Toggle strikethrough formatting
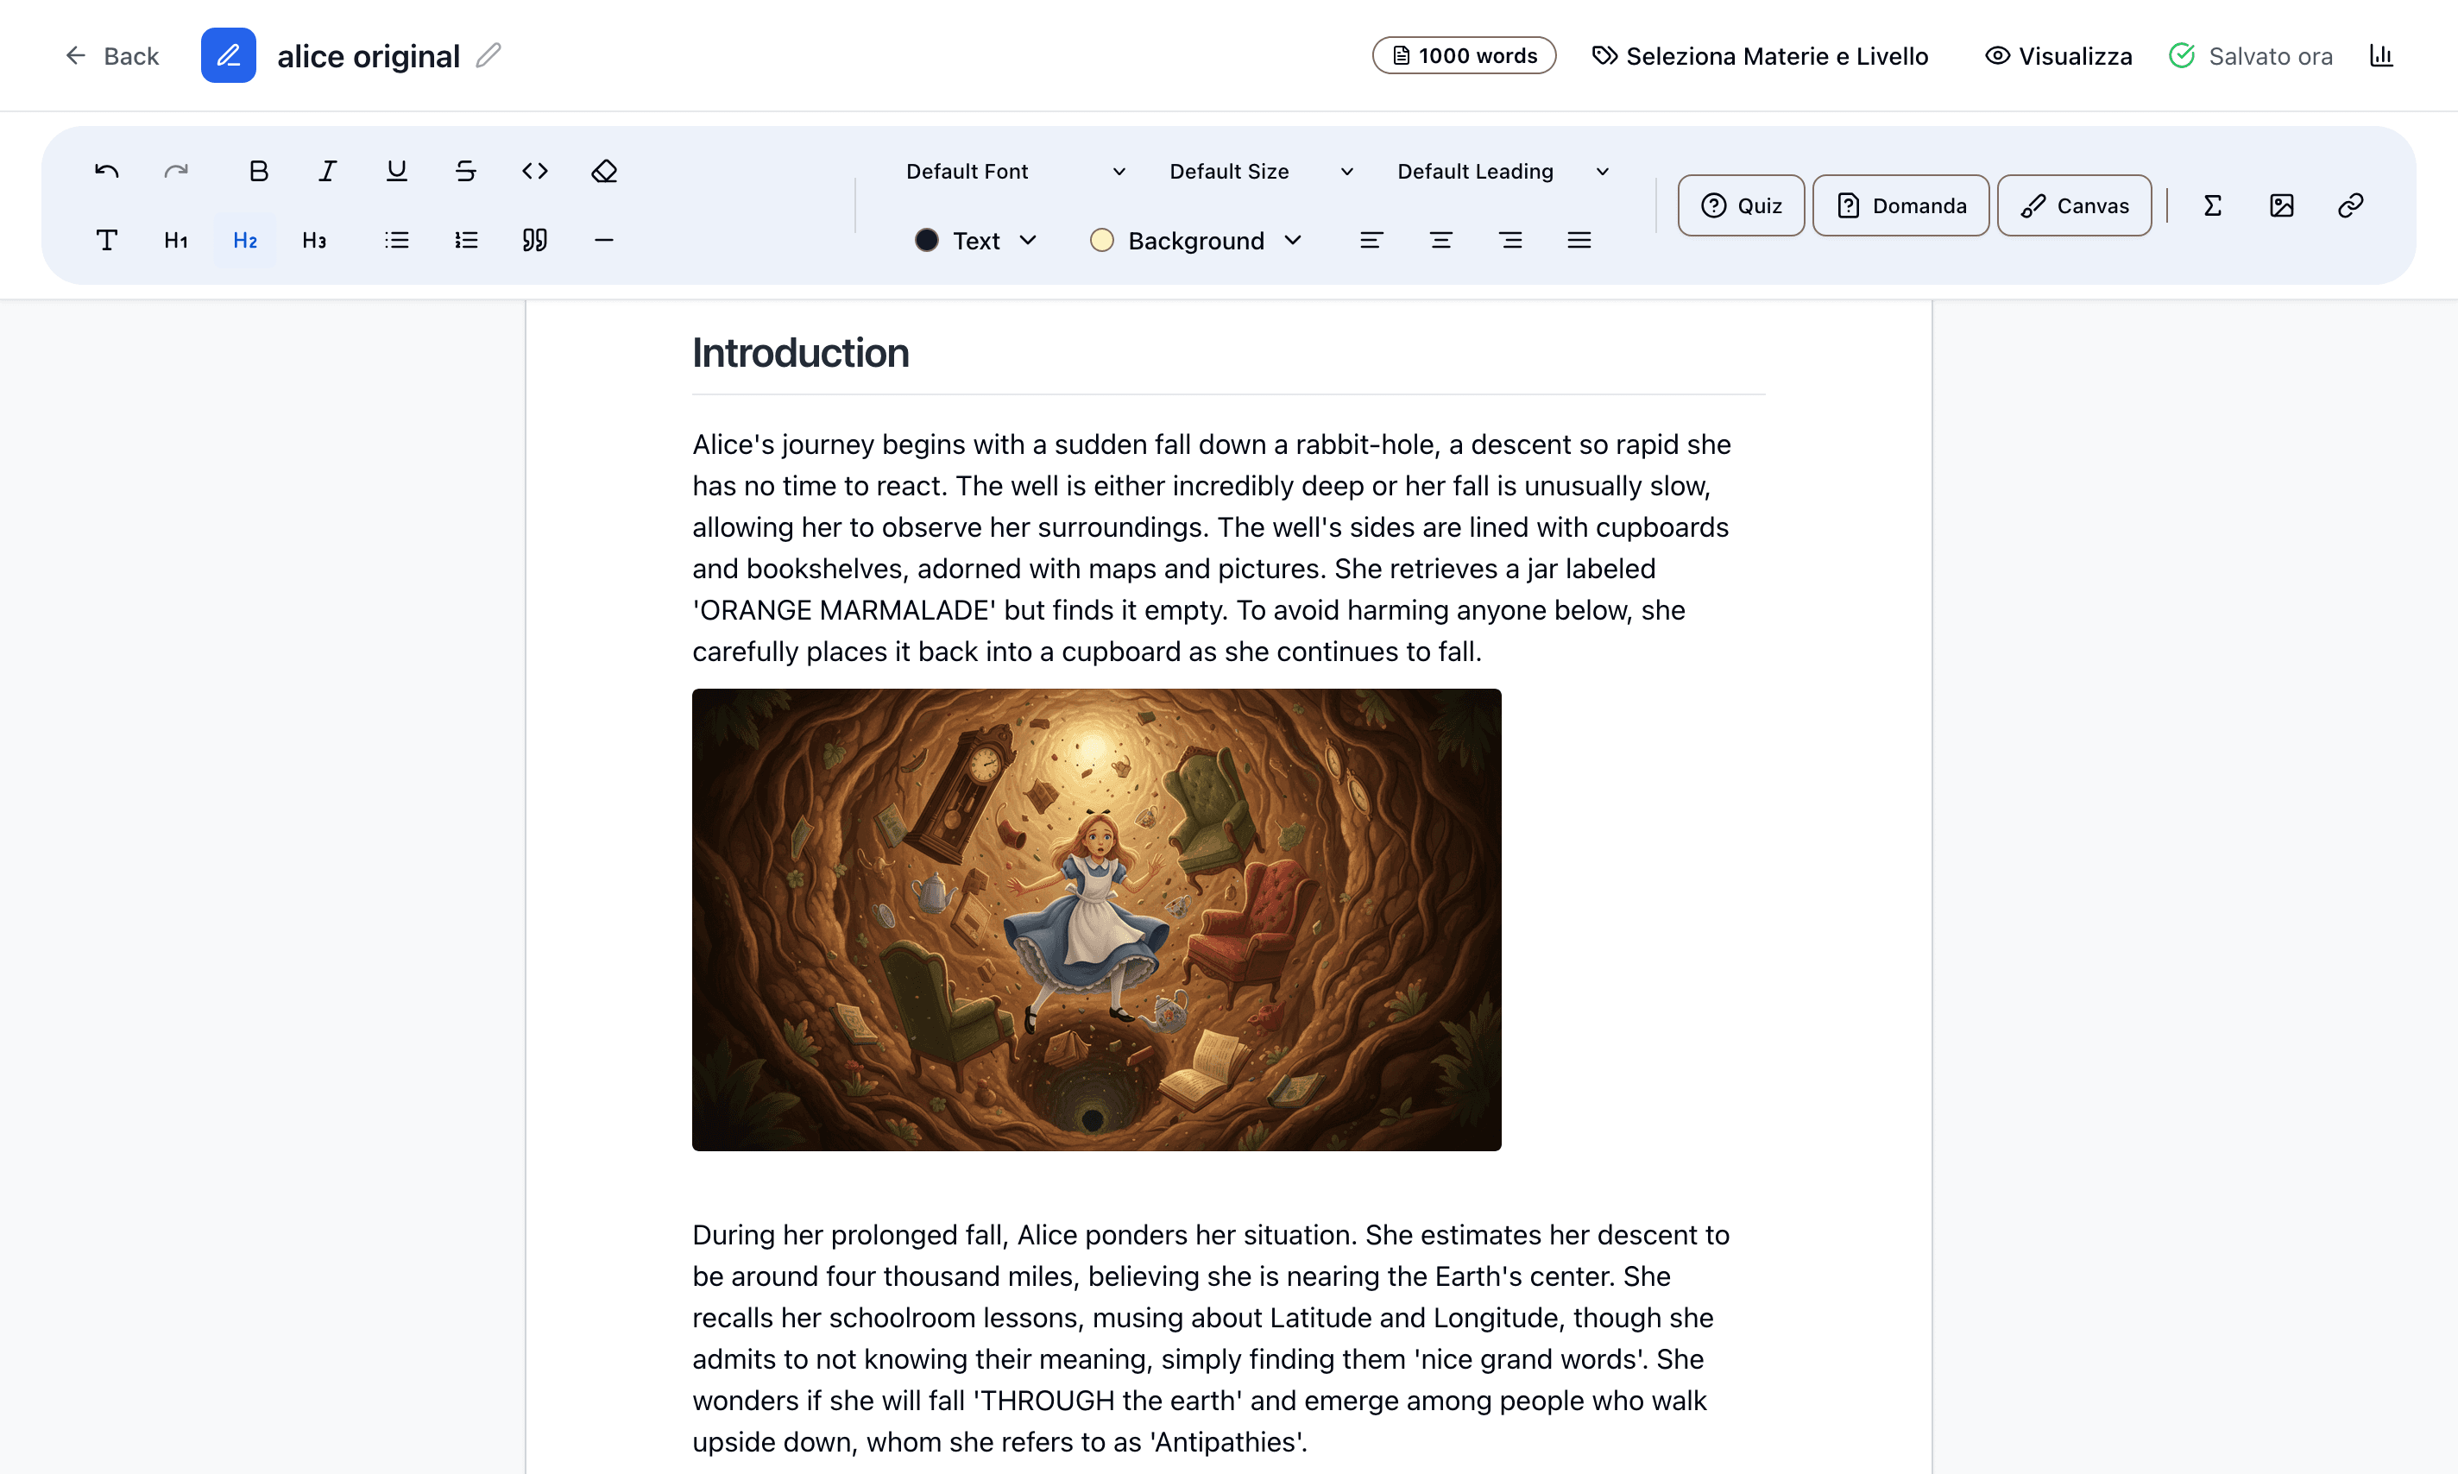 click(465, 170)
